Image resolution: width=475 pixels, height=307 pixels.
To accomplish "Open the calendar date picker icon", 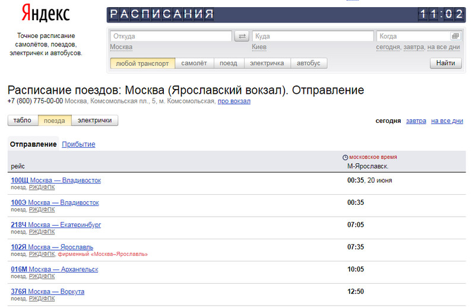I will (x=455, y=36).
